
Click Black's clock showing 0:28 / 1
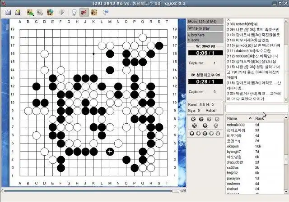[205, 82]
